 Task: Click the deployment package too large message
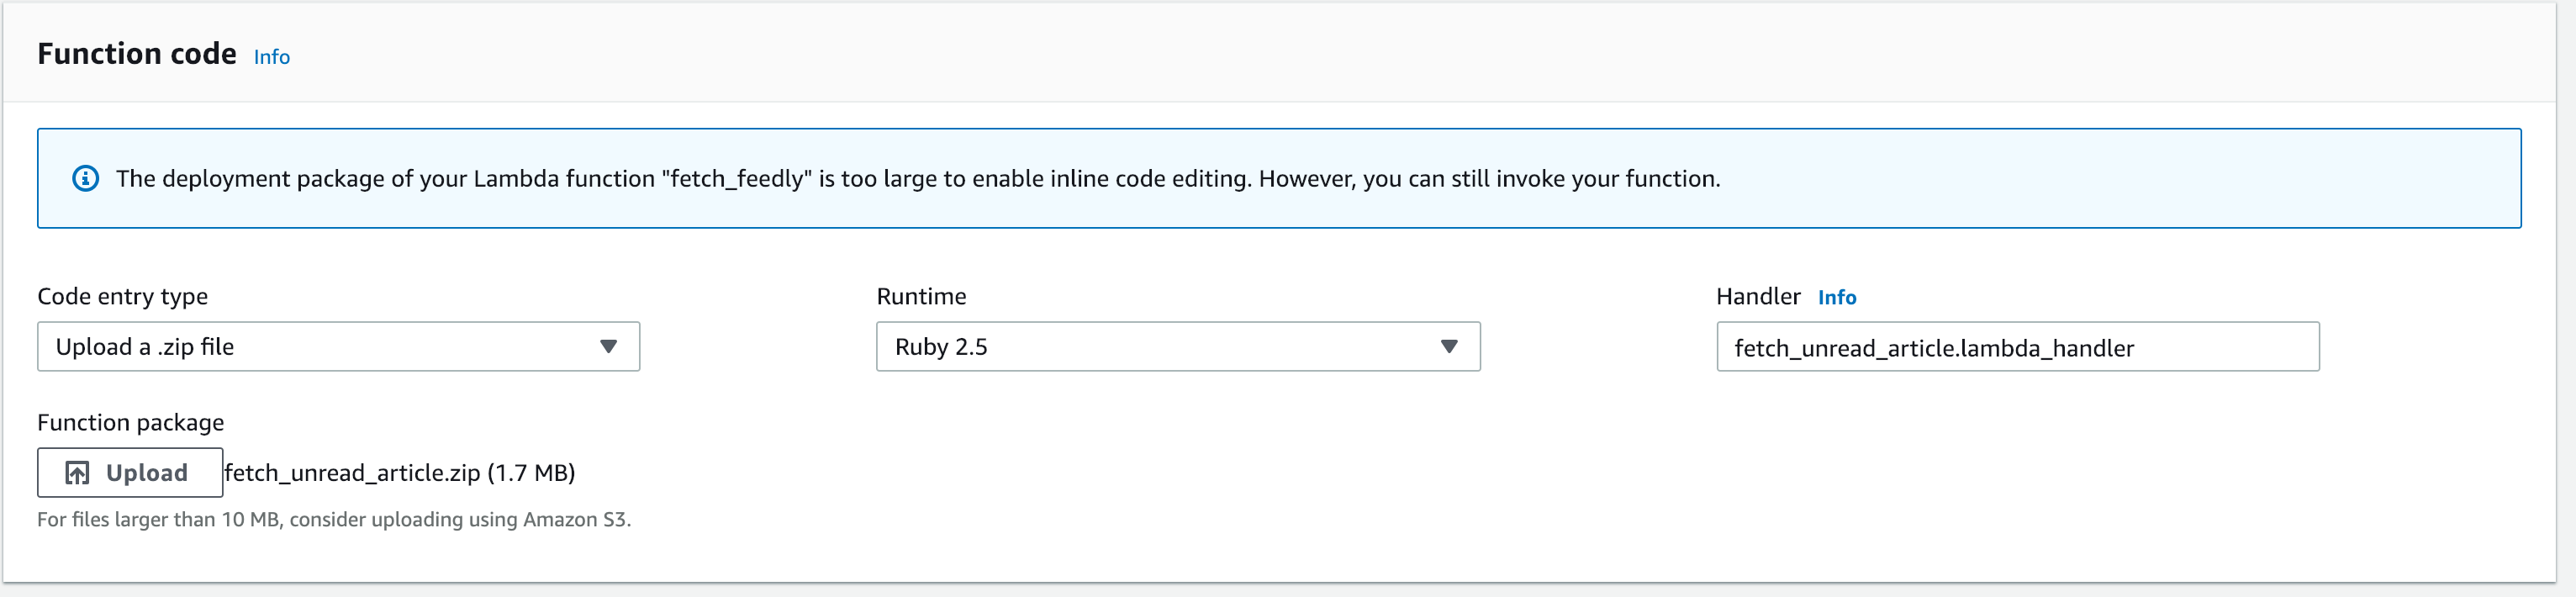(x=917, y=179)
